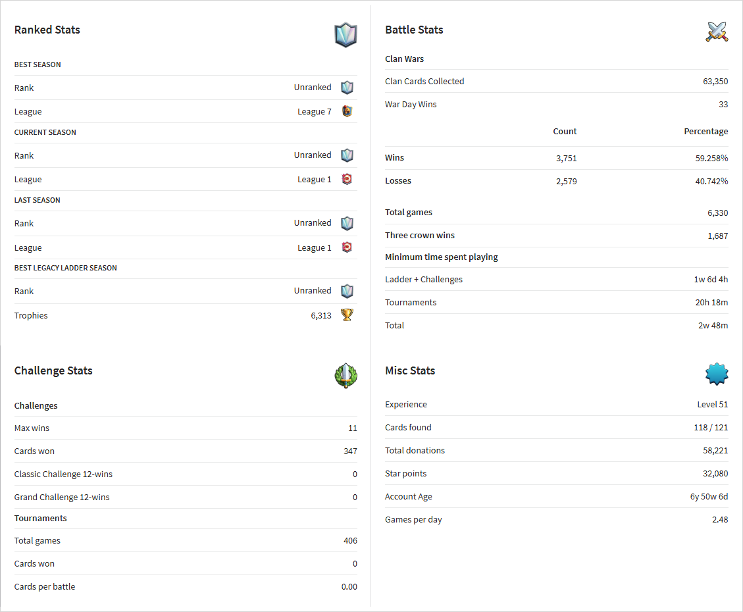
Task: Click the League 1 badge in Last Season
Action: [x=347, y=247]
